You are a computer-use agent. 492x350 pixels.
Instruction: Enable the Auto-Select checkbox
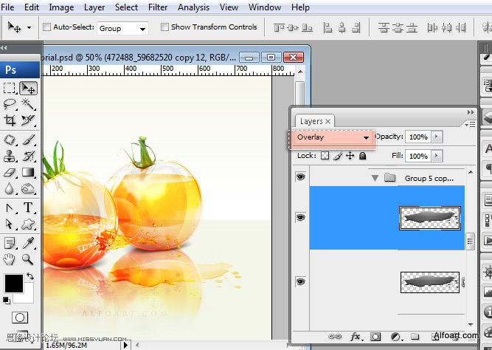pos(47,27)
